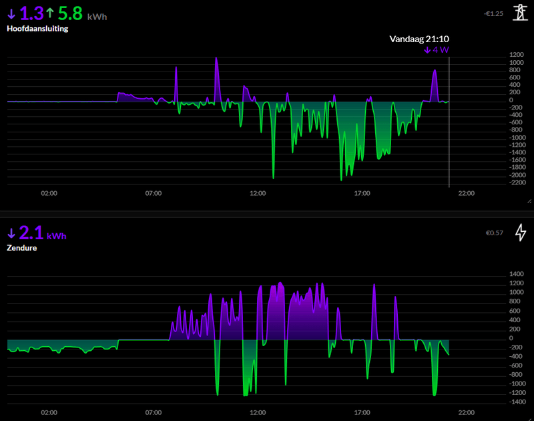Click the purple arrow beside Zendure 2.1
The height and width of the screenshot is (421, 534).
(x=11, y=233)
